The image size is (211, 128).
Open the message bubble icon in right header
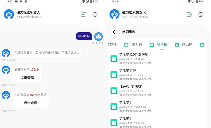189,14
